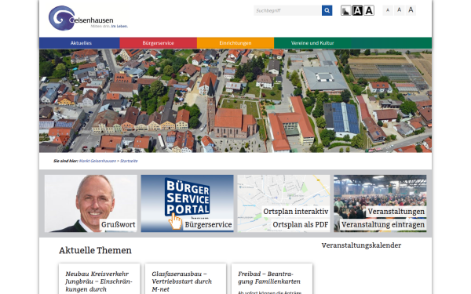Select the image contrast mode icon

345,10
